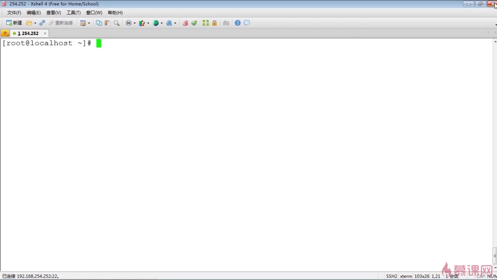Open the 文件(F) menu
The image size is (497, 280).
(14, 13)
